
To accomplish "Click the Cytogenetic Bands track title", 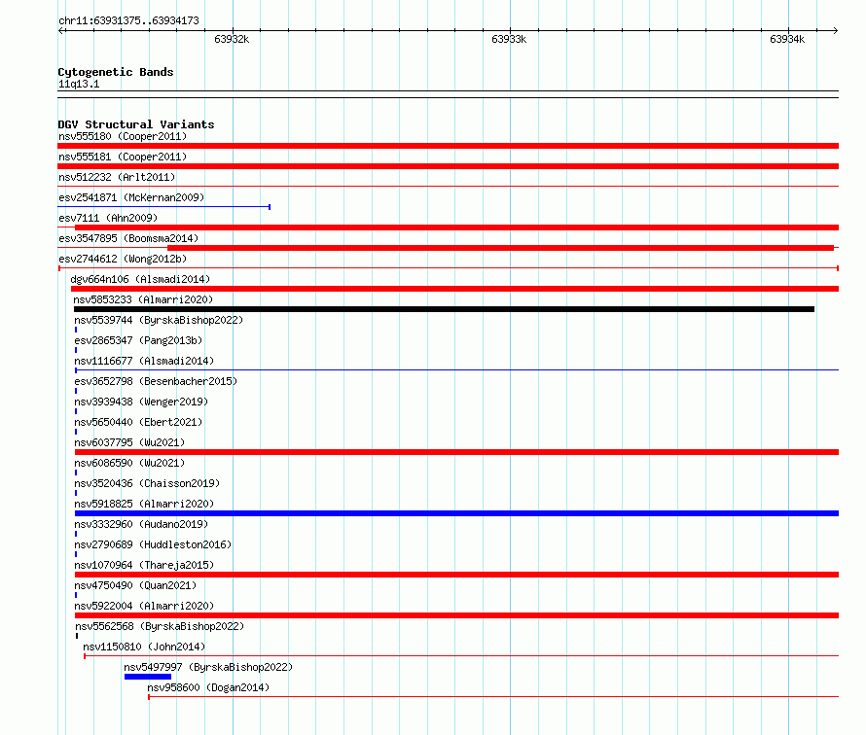I will [116, 72].
